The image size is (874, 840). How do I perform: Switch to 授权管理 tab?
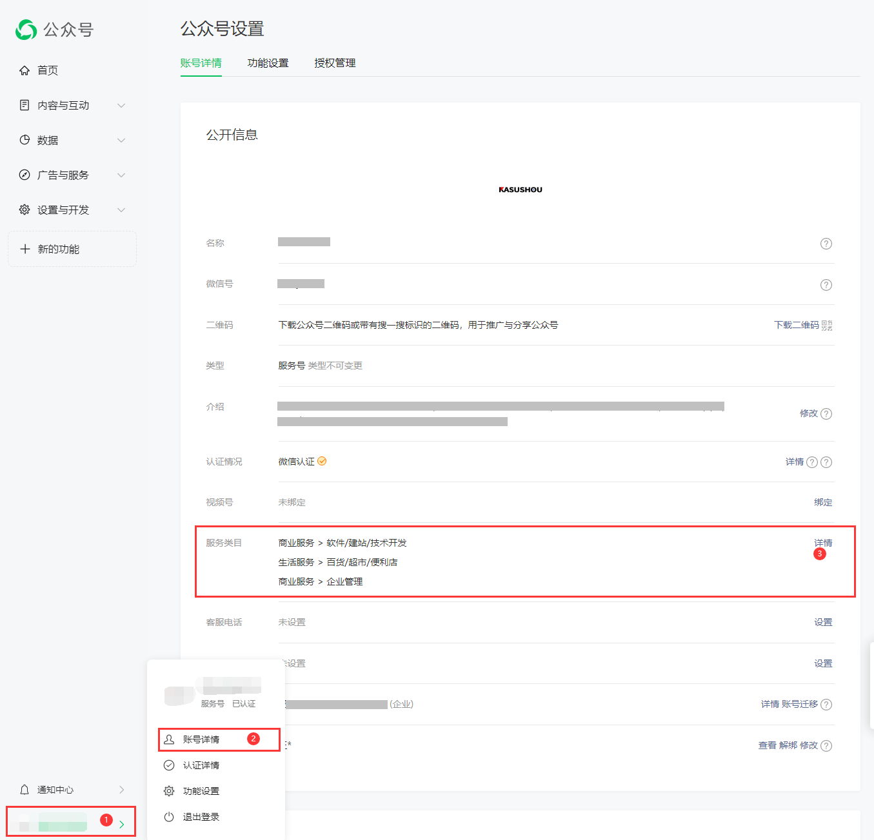coord(335,63)
